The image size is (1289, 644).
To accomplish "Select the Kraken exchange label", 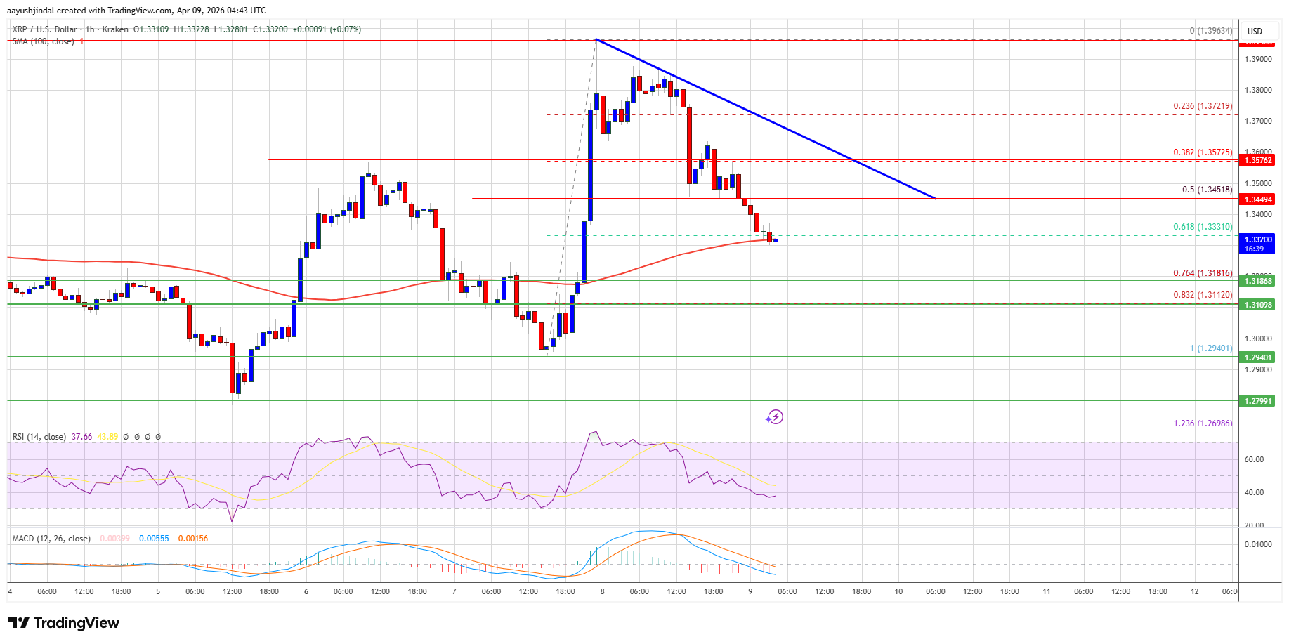I will point(113,29).
